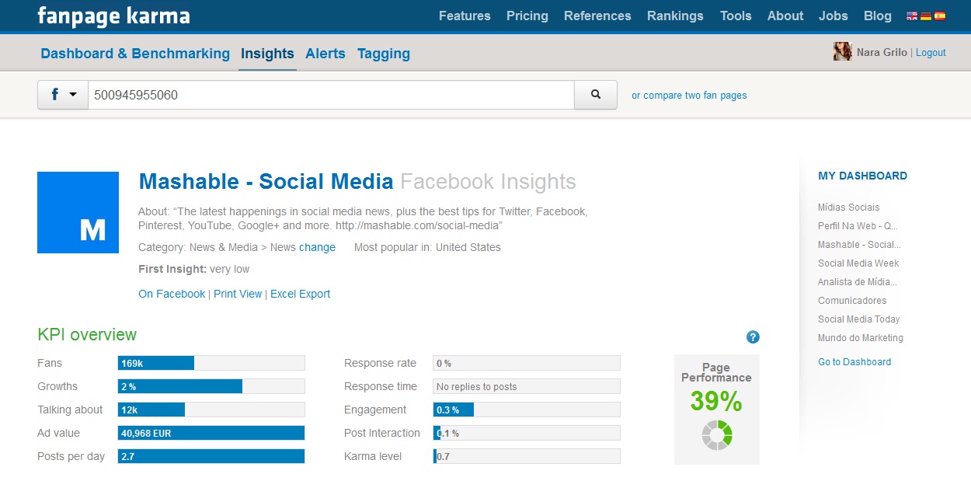The height and width of the screenshot is (502, 971).
Task: Click the Ad value 40,968 EUR bar
Action: (x=211, y=433)
